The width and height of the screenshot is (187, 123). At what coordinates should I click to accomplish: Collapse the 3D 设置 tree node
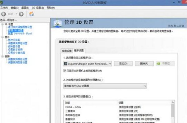point(2,24)
